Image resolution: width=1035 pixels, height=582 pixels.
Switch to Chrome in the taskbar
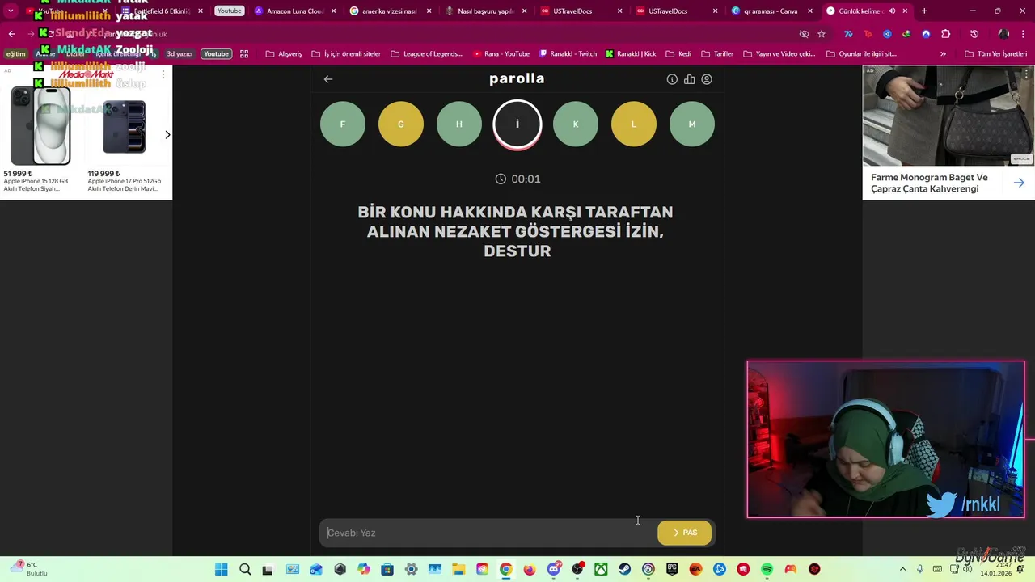pos(505,569)
